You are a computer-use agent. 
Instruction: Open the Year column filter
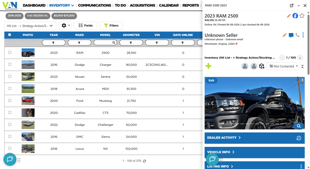coord(54,42)
